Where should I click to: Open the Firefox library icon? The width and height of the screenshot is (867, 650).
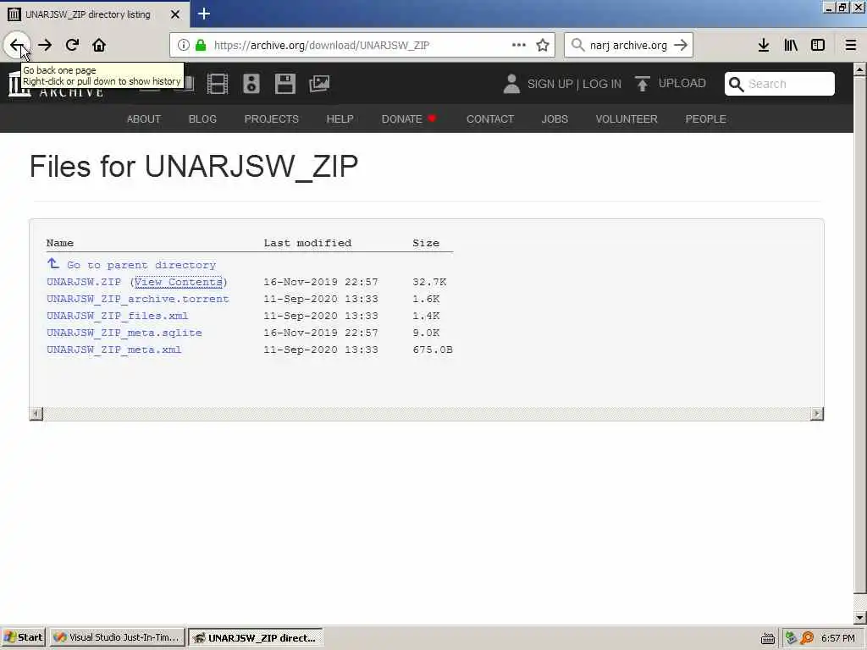pyautogui.click(x=791, y=45)
